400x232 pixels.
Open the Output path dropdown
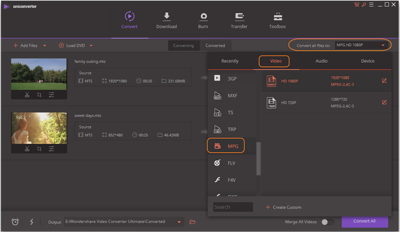click(x=179, y=222)
